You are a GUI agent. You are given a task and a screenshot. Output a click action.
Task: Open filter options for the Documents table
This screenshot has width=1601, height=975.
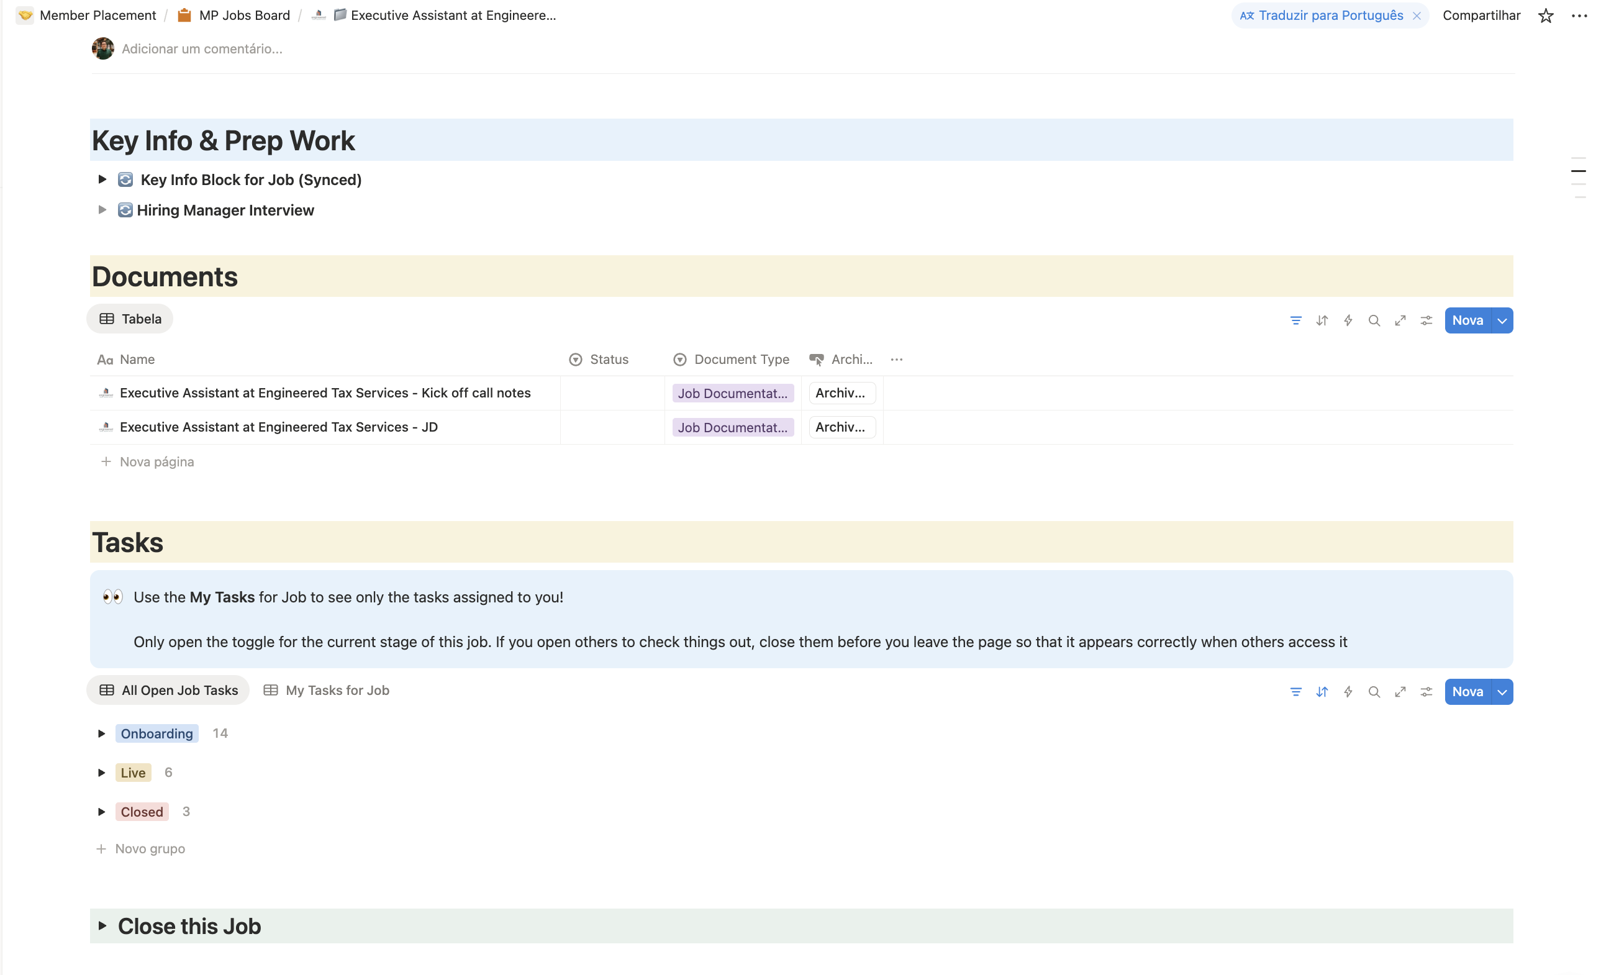click(x=1296, y=320)
